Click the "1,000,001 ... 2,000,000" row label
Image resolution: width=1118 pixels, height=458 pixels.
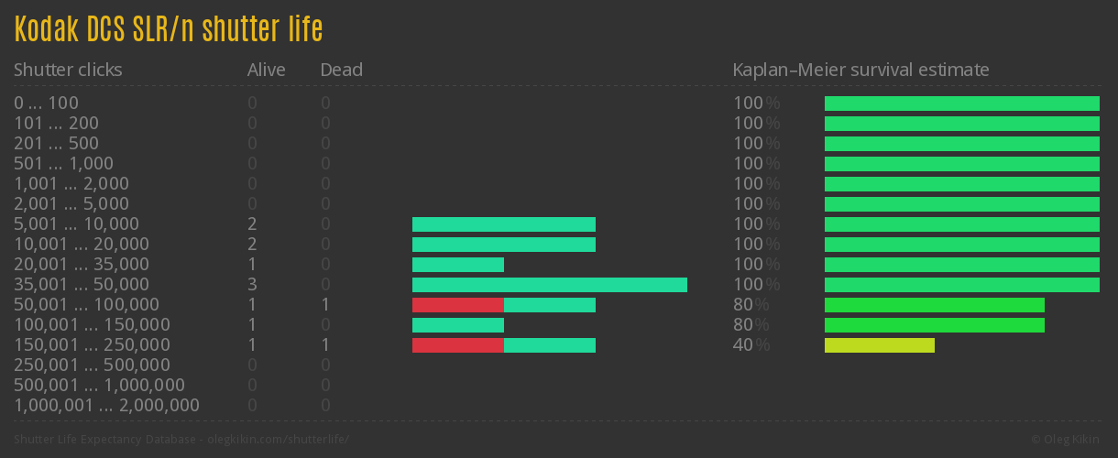pos(106,406)
